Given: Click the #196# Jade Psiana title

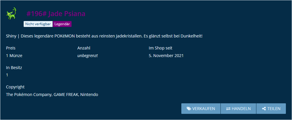Looking at the screenshot, I should 56,14.
